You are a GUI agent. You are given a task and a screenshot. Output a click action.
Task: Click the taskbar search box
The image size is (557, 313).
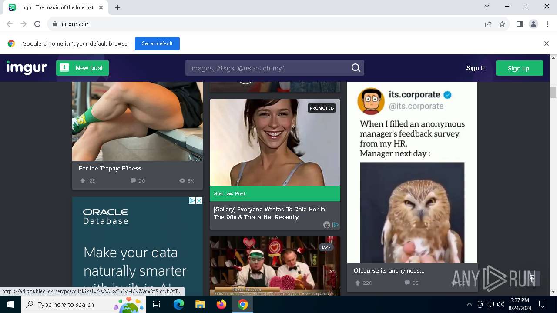[84, 304]
